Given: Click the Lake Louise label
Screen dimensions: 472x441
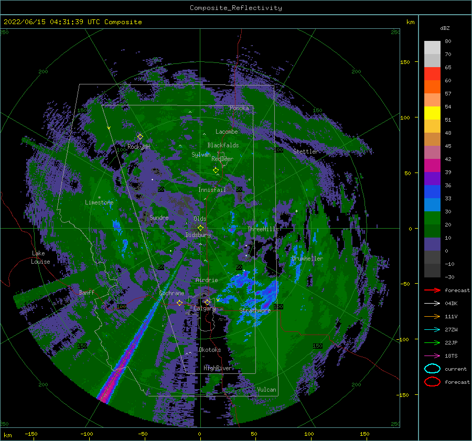Looking at the screenshot, I should [x=41, y=257].
